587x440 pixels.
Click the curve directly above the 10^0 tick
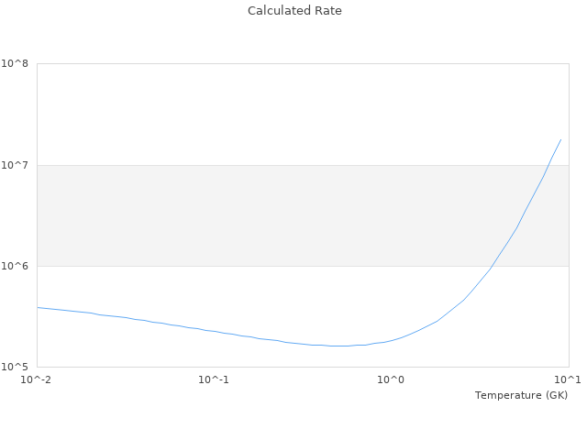pos(391,340)
